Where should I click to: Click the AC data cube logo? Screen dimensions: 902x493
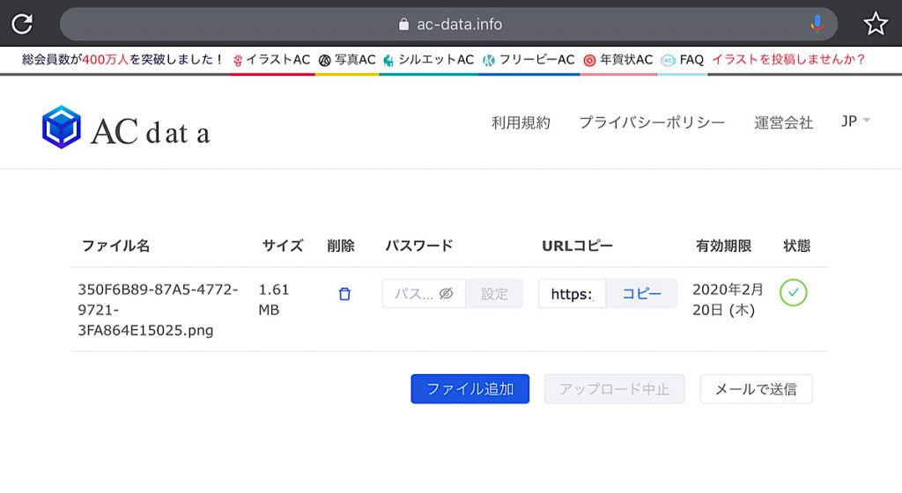point(61,127)
